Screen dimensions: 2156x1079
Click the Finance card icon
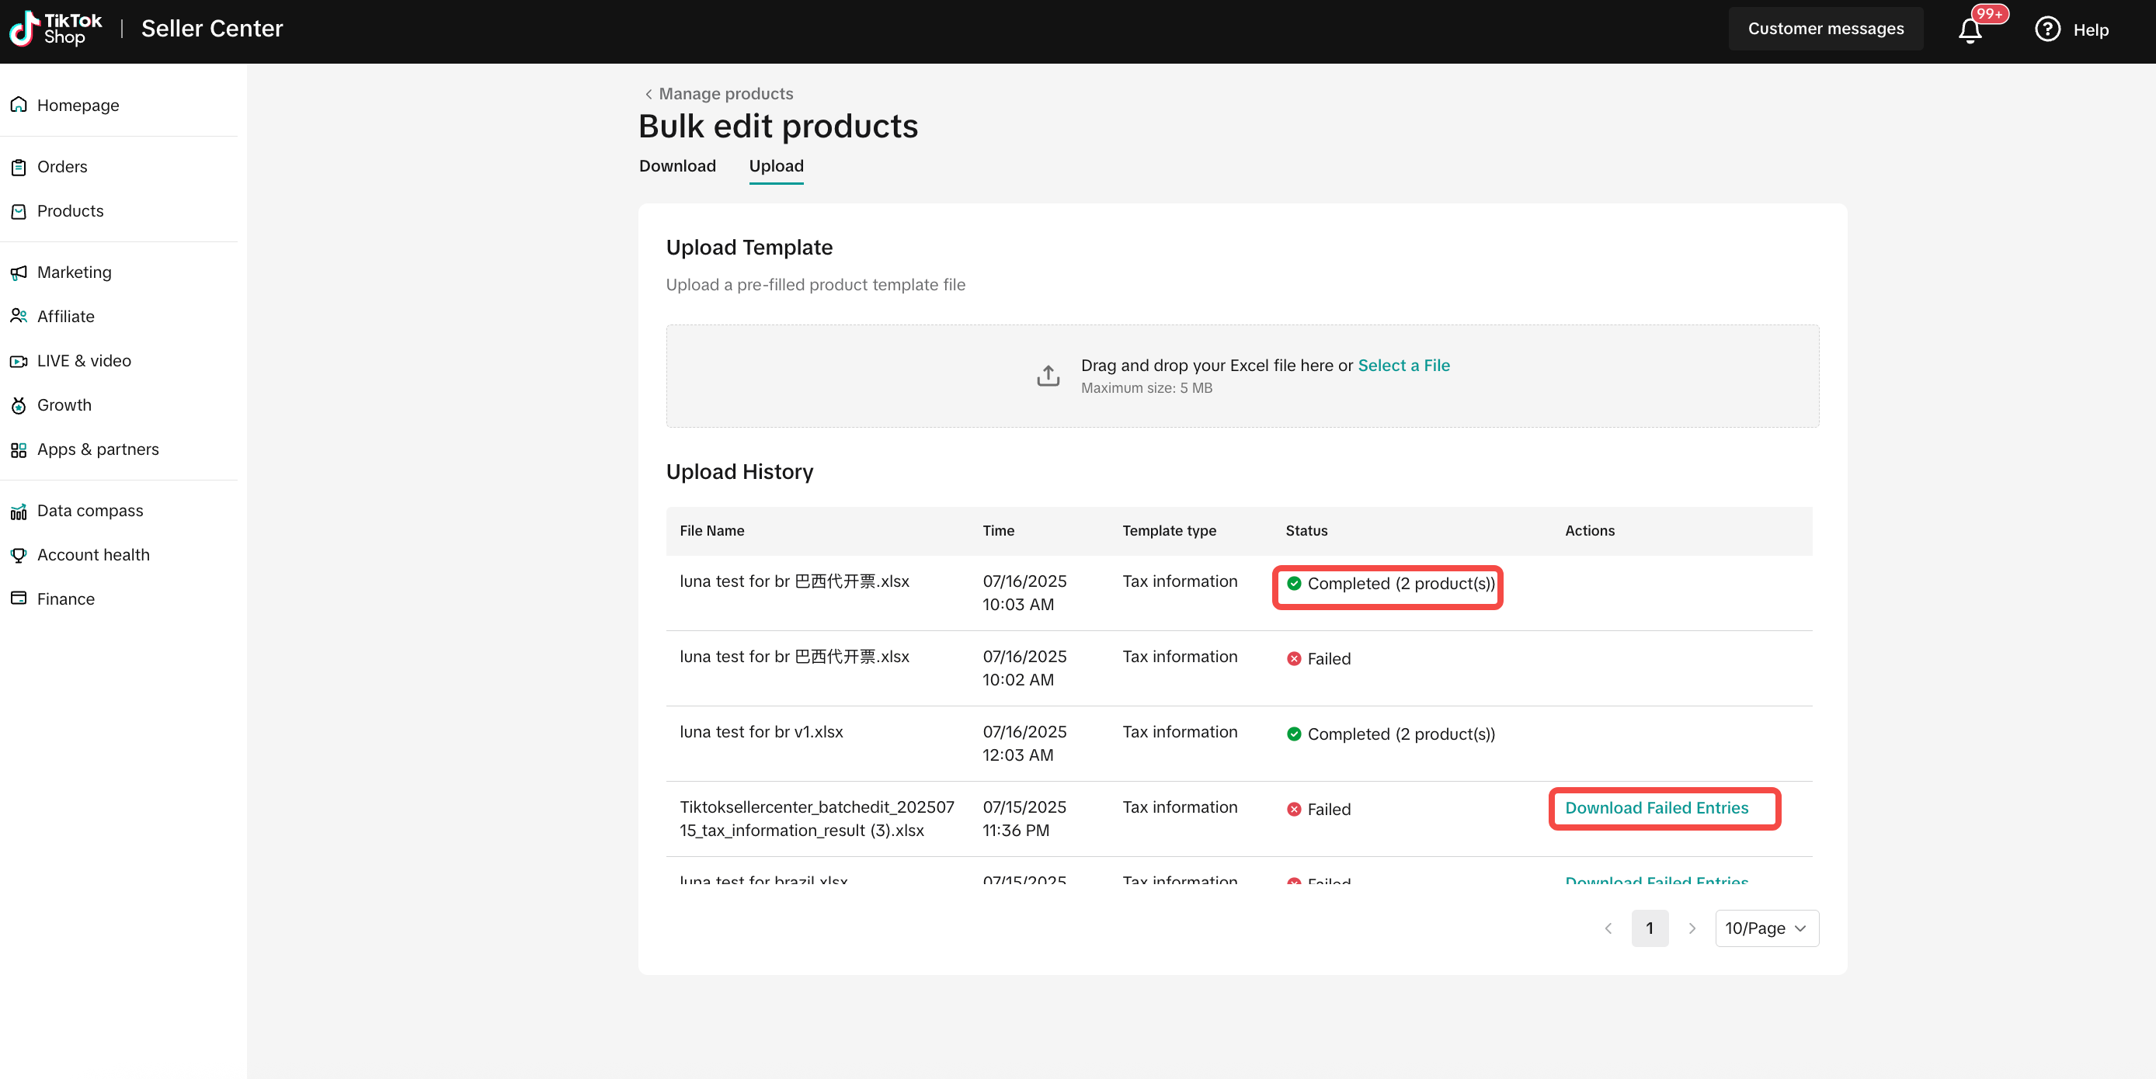(19, 598)
